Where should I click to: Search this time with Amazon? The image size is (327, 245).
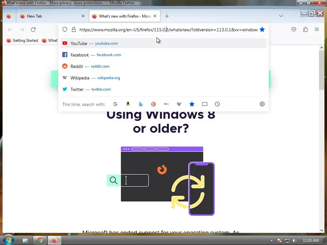pyautogui.click(x=128, y=104)
